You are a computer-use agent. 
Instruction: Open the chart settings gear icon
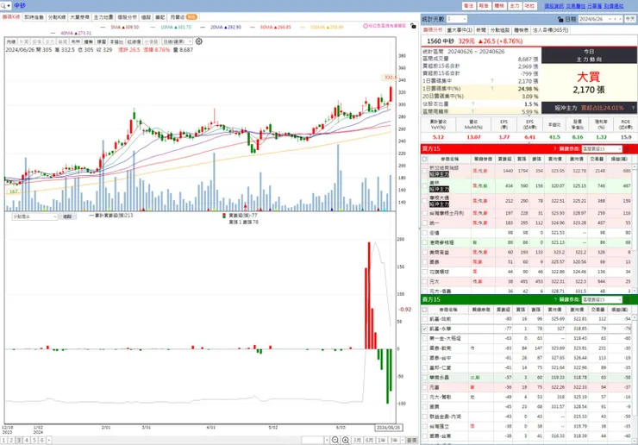click(199, 41)
